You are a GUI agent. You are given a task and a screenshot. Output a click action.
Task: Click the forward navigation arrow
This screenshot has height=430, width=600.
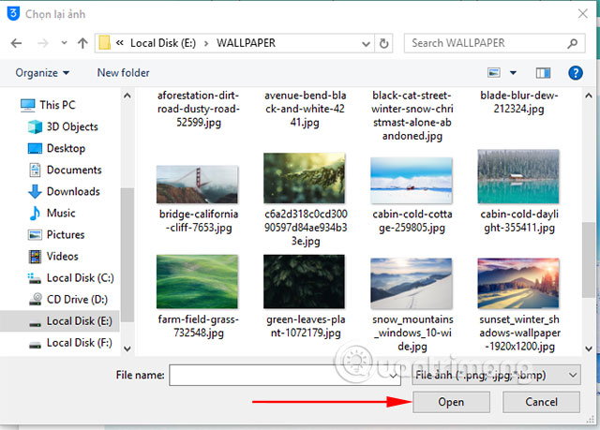pos(42,43)
